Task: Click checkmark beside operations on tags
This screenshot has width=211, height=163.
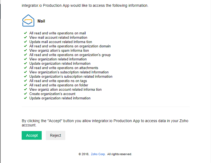Action: click(25, 81)
